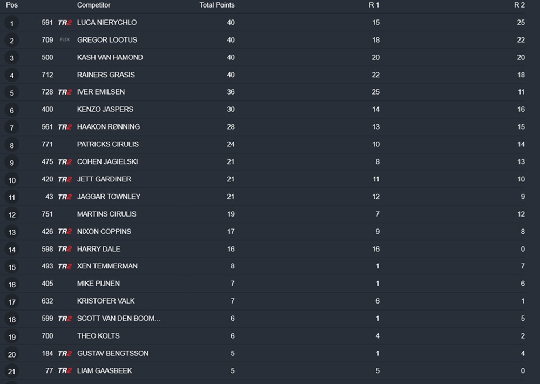Select the Competitor column header
540x384 pixels.
click(x=93, y=5)
